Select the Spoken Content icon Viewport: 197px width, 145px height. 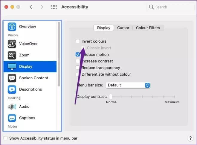[12, 78]
